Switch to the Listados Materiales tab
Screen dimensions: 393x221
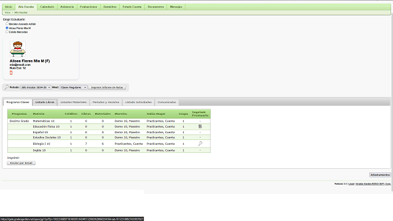point(74,103)
